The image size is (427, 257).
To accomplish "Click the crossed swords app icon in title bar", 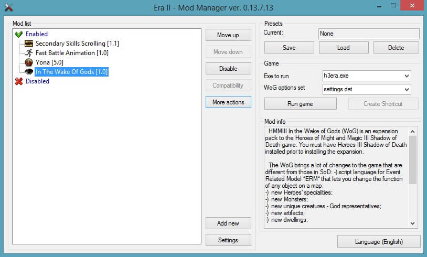I will coord(8,7).
